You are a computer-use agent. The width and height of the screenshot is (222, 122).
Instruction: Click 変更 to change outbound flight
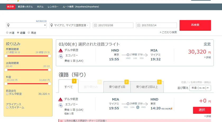pos(207,44)
